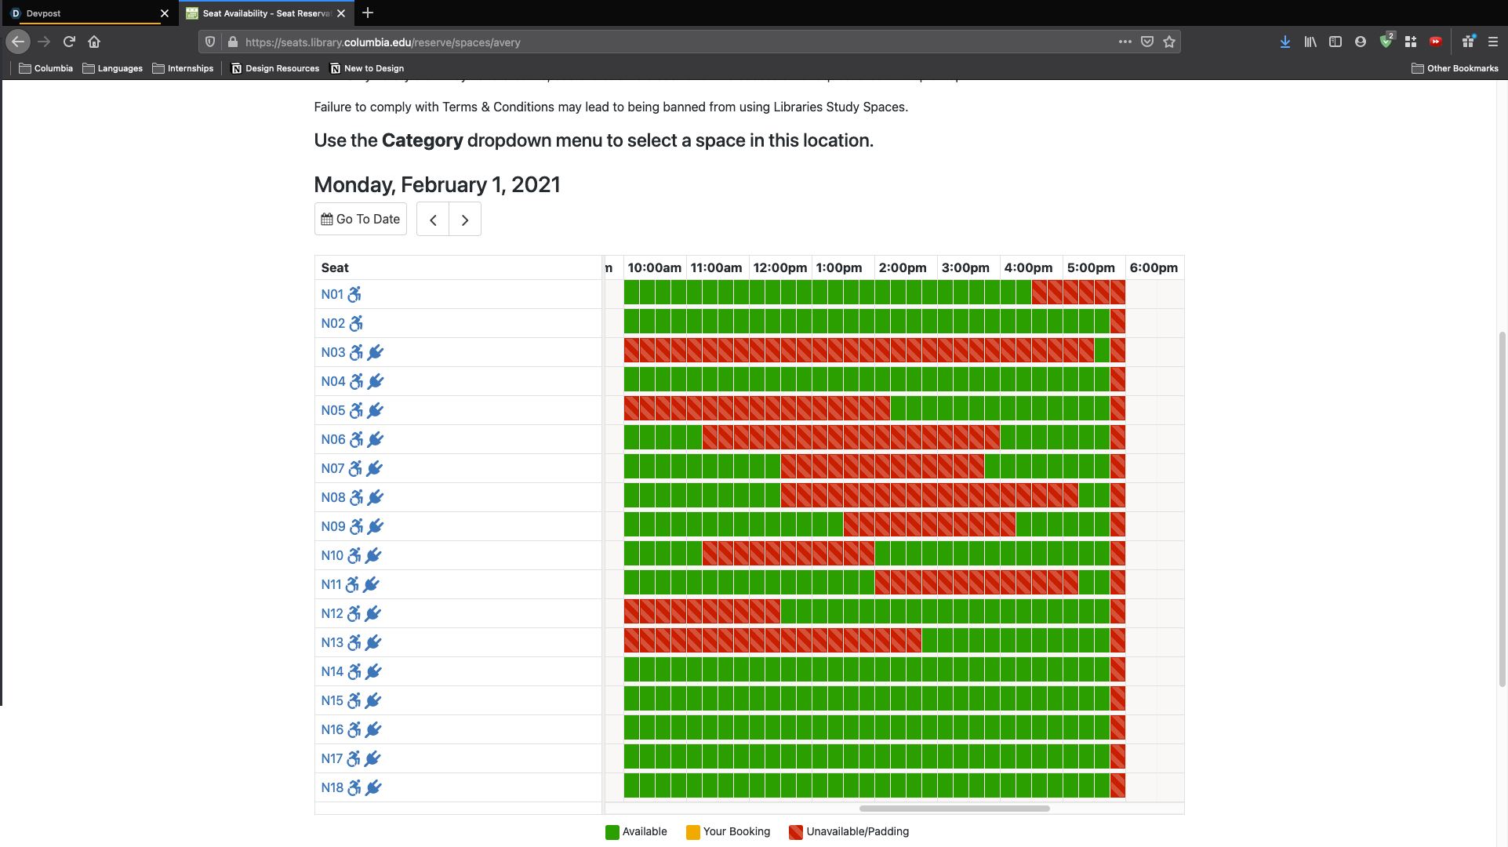Open Other Bookmarks folder
This screenshot has width=1508, height=847.
[x=1455, y=68]
